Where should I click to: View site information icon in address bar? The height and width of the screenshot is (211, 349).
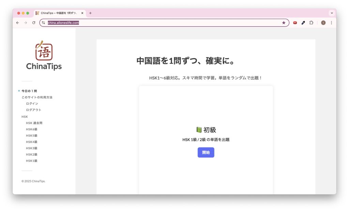click(43, 23)
